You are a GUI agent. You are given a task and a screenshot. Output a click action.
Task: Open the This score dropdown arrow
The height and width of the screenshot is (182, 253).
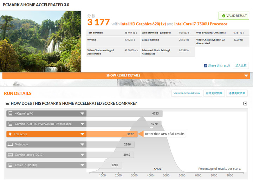pos(82,134)
